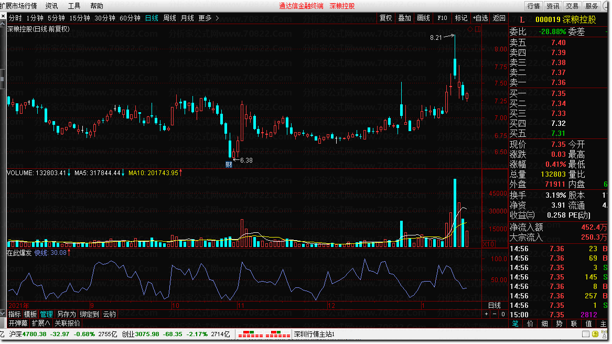Click the 返回 back button
This screenshot has width=612, height=344.
499,18
